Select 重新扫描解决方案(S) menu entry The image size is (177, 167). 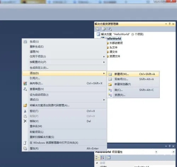coord(64,137)
